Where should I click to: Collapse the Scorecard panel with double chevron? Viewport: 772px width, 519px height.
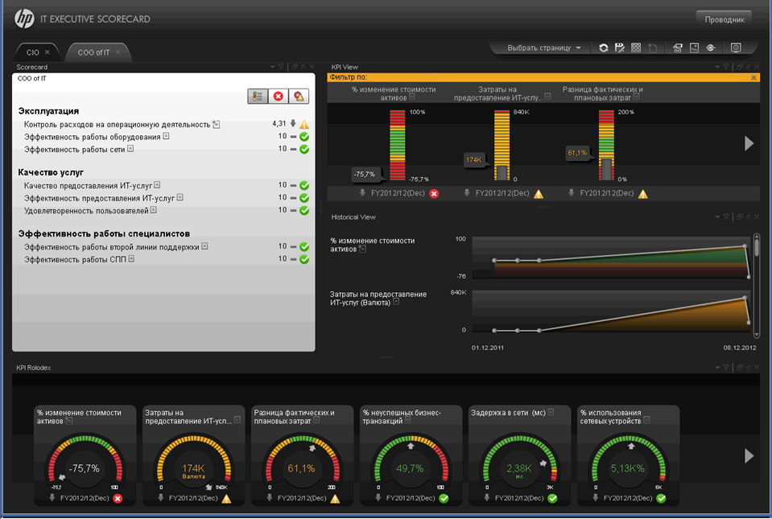pyautogui.click(x=303, y=67)
